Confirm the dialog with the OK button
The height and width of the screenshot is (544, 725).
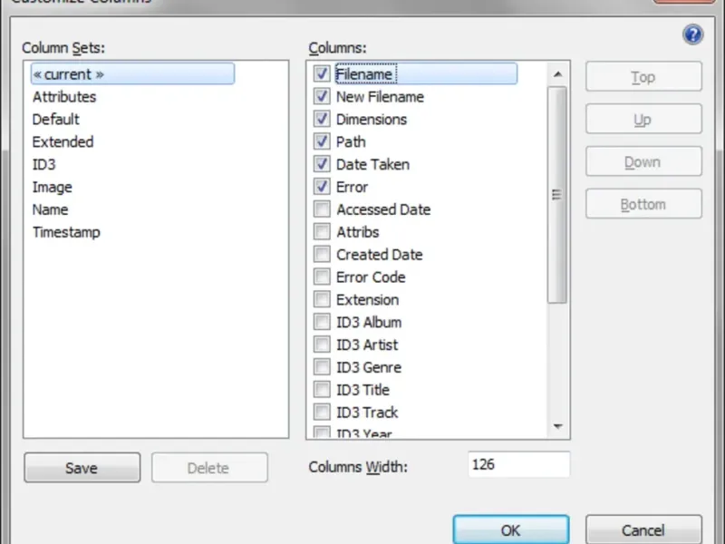(510, 530)
